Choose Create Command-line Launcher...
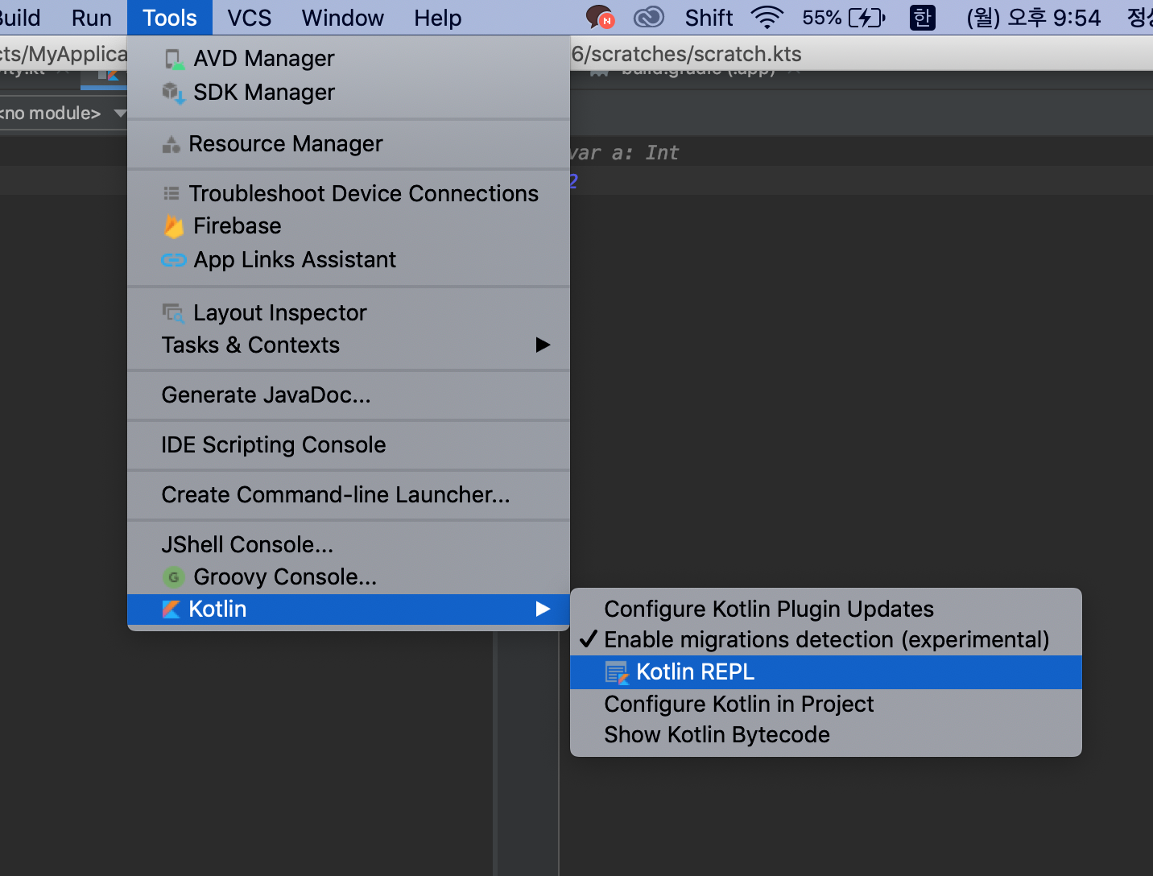 [x=349, y=495]
